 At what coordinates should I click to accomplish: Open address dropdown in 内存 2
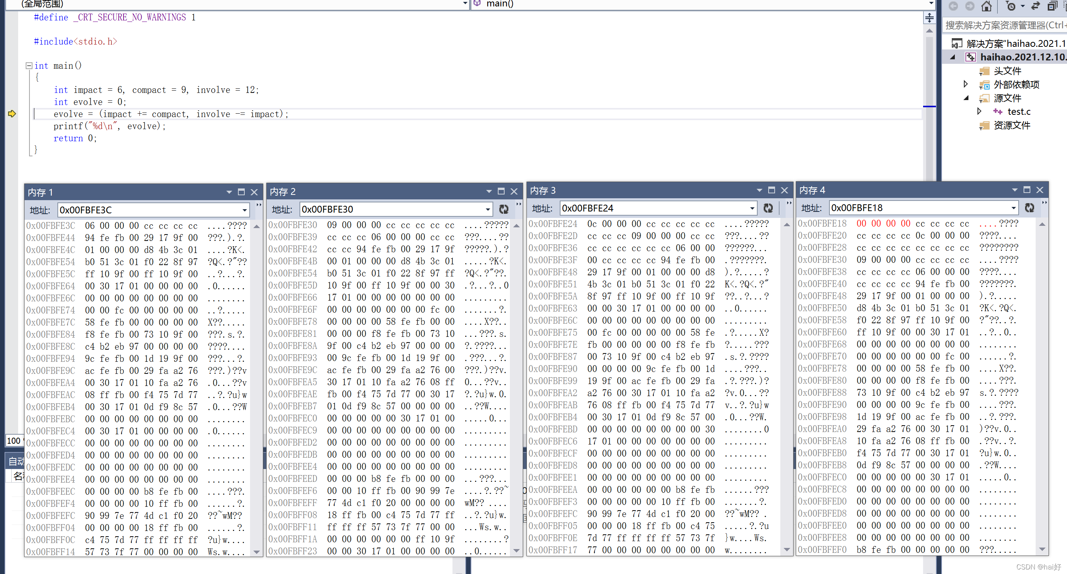pyautogui.click(x=488, y=209)
